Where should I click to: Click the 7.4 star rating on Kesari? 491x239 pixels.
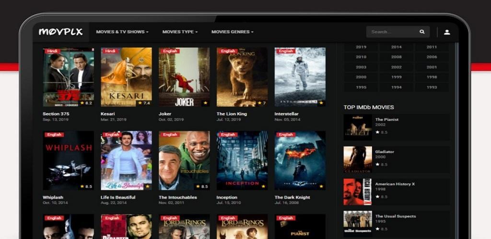[144, 103]
